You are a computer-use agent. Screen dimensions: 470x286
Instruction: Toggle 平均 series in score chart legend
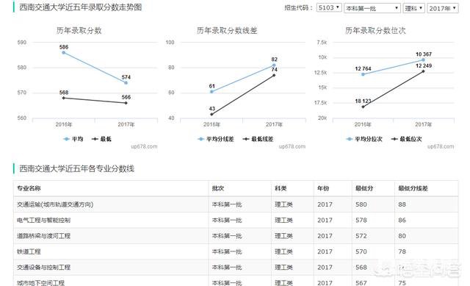tap(73, 139)
